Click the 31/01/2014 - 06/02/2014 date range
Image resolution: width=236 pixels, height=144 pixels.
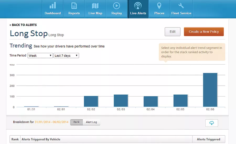click(51, 122)
